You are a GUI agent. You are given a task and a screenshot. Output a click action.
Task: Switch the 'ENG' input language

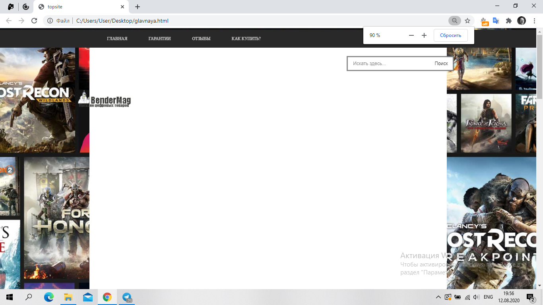tap(488, 297)
